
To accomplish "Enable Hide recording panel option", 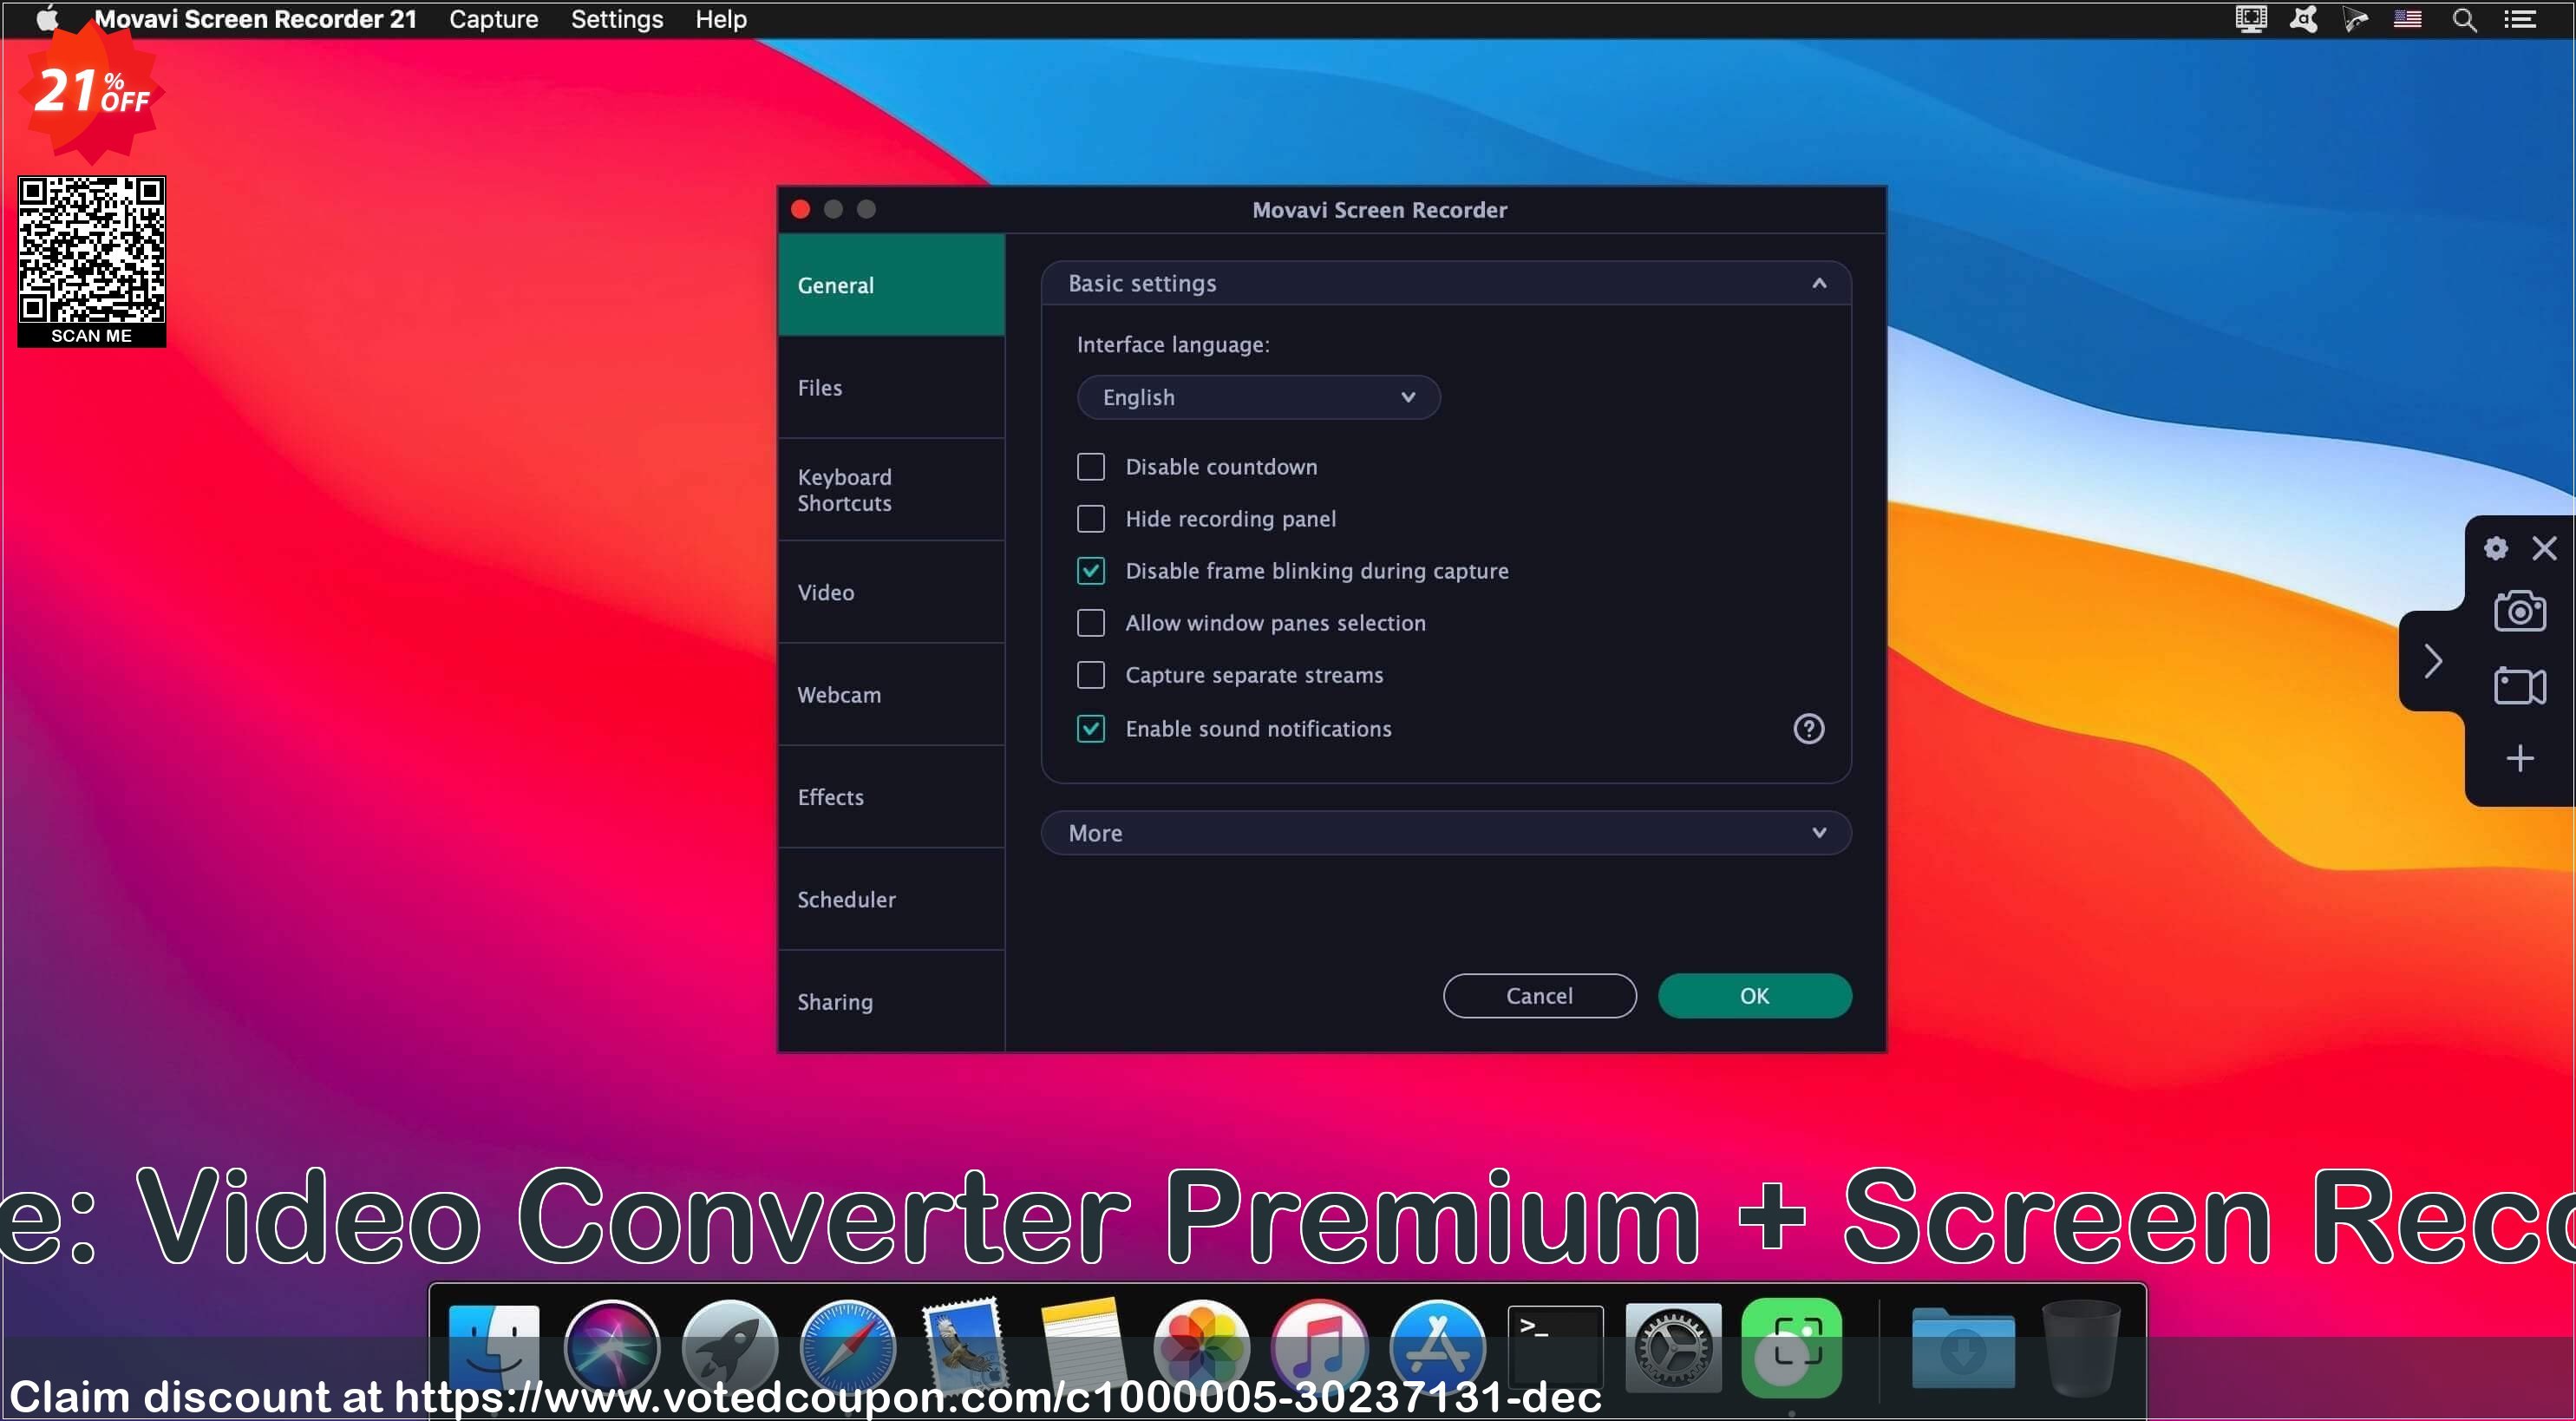I will click(x=1091, y=518).
